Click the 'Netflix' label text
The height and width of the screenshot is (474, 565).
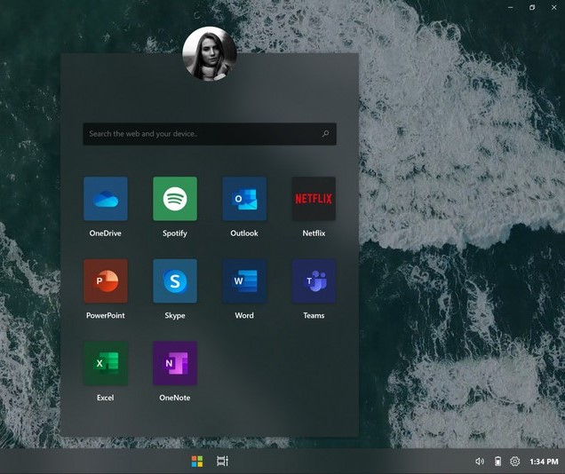pos(314,233)
